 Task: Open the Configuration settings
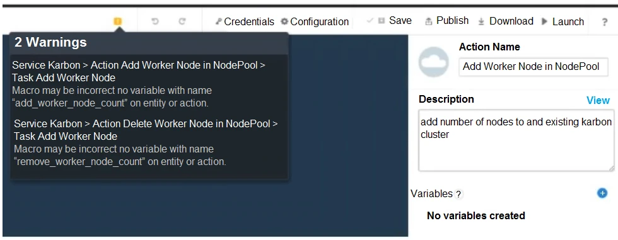click(x=315, y=21)
